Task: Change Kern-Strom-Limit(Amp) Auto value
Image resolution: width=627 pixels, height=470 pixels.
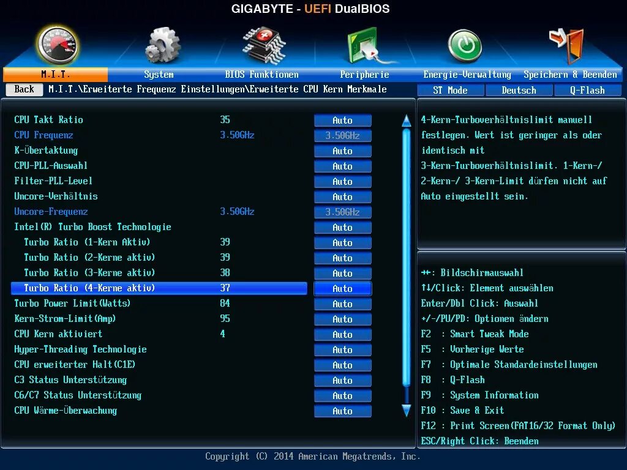Action: (343, 319)
